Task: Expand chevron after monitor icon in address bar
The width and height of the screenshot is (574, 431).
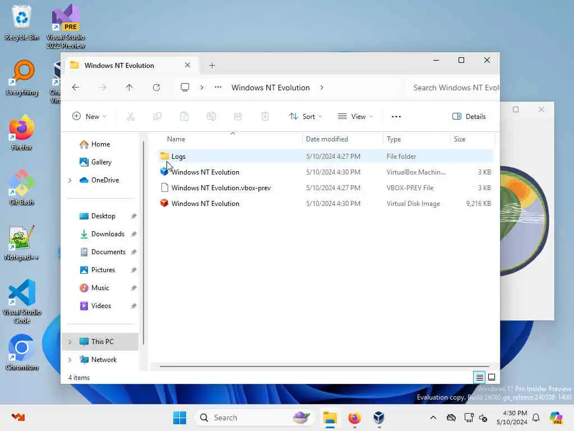Action: pyautogui.click(x=202, y=88)
